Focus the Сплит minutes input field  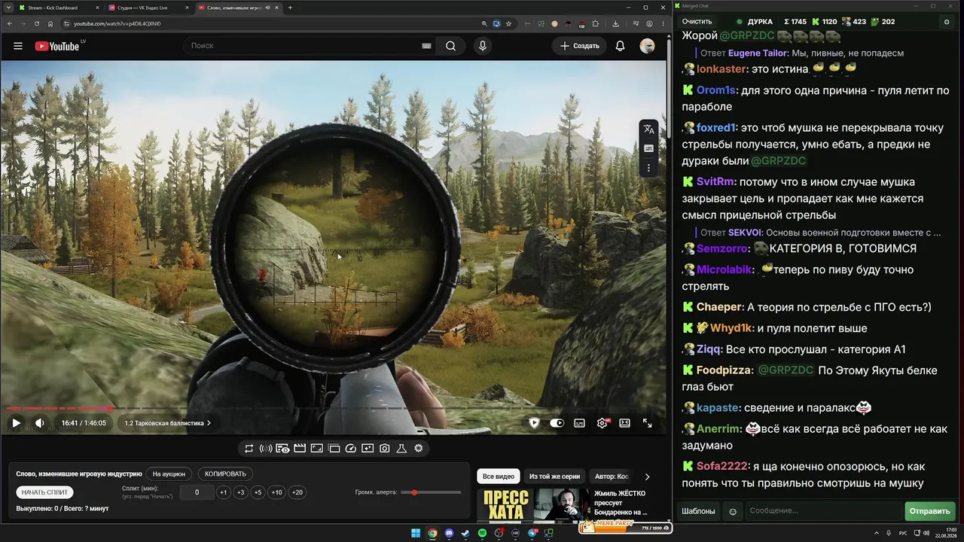pyautogui.click(x=197, y=492)
